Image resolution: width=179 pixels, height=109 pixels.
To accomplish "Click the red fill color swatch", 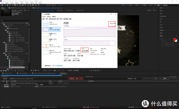I will pos(175,39).
